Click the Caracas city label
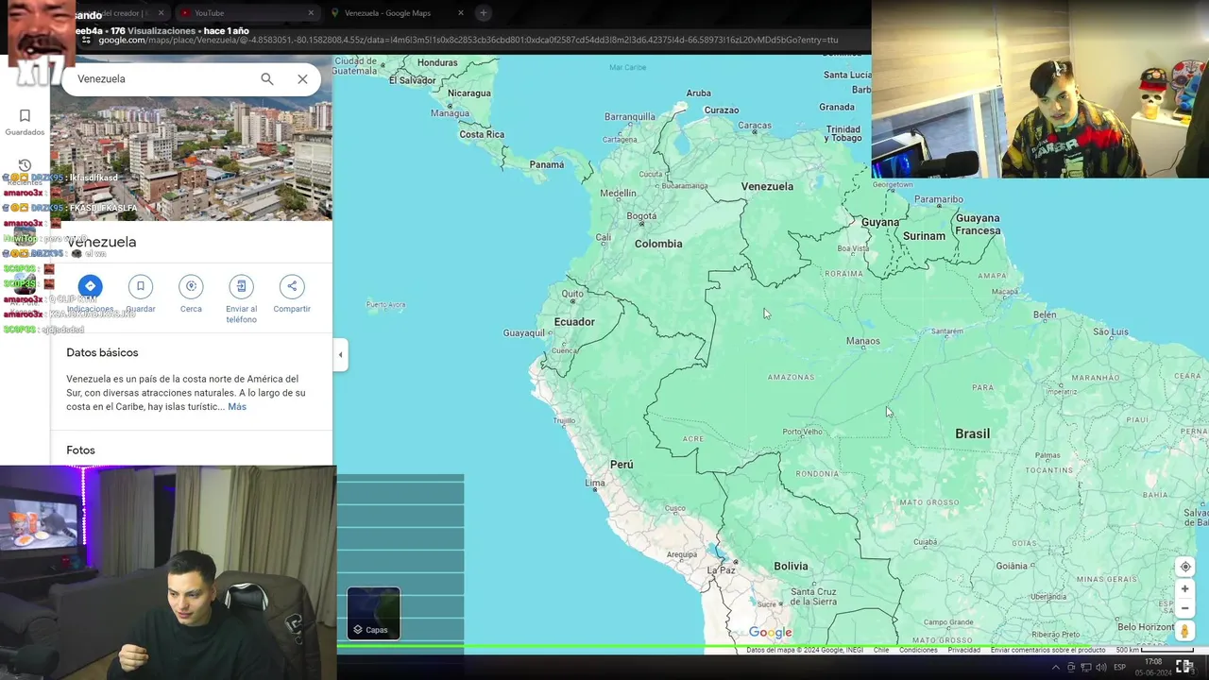The width and height of the screenshot is (1209, 680). 755,126
